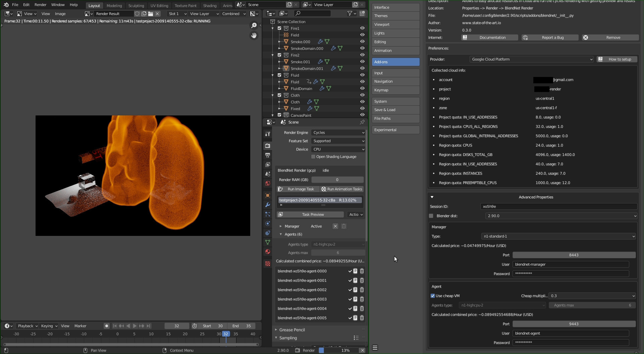Click the pin icon in Scene properties header

tap(362, 122)
